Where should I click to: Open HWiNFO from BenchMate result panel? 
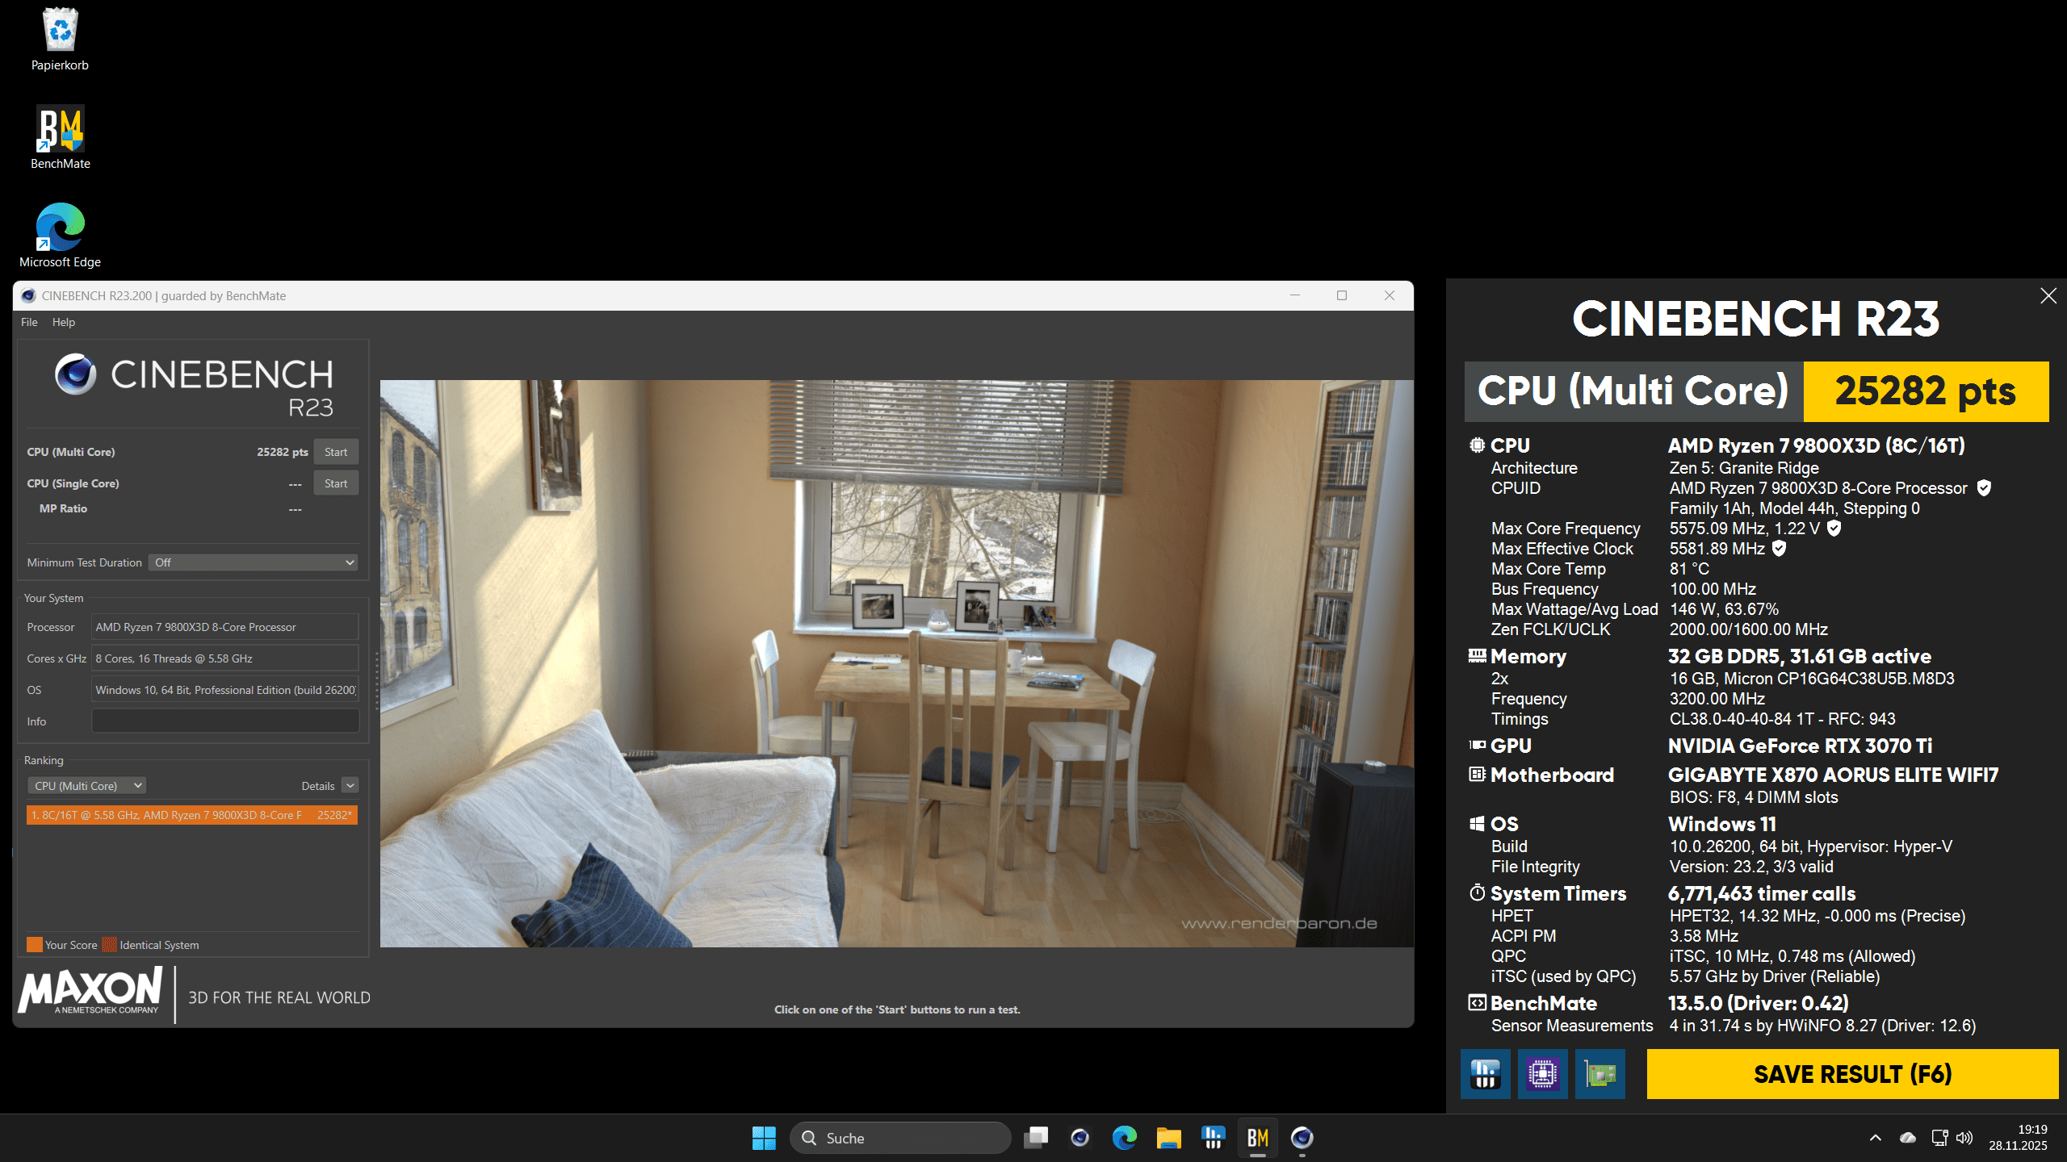click(1485, 1074)
